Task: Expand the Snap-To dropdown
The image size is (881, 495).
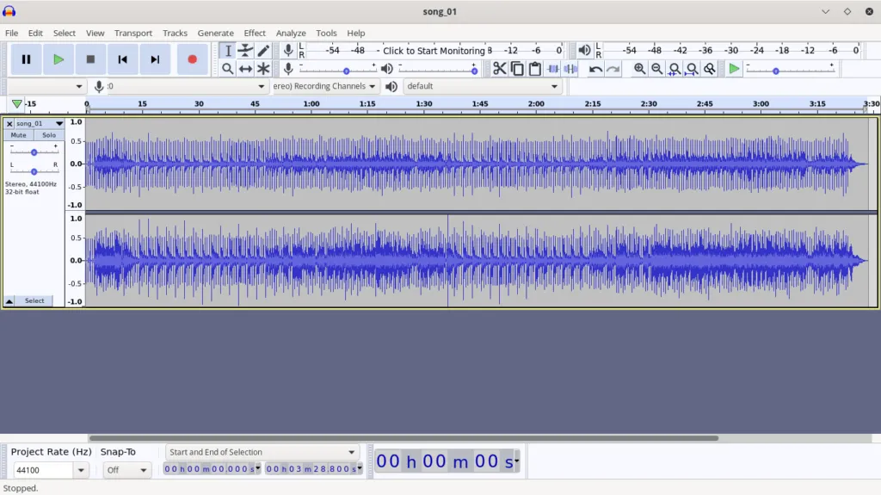Action: 144,470
